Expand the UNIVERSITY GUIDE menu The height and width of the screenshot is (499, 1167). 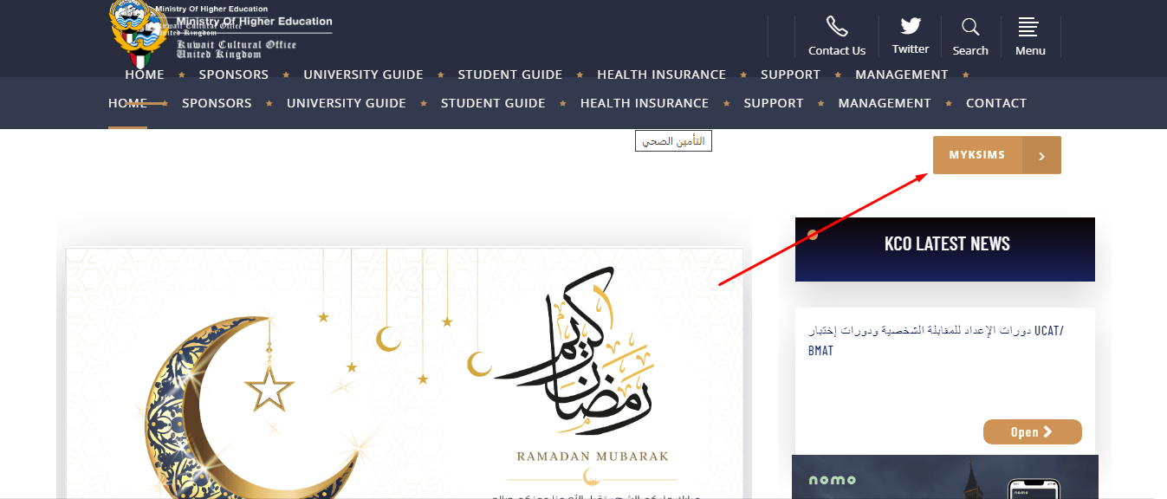(x=347, y=103)
